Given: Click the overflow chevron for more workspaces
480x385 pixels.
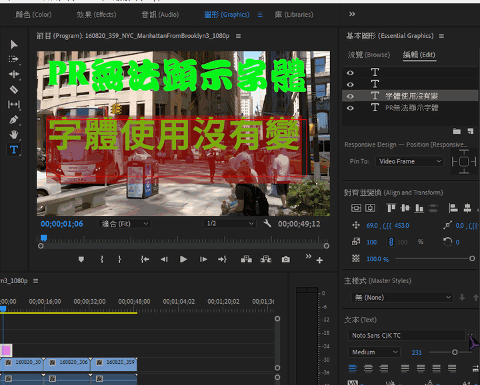Looking at the screenshot, I should click(x=352, y=14).
